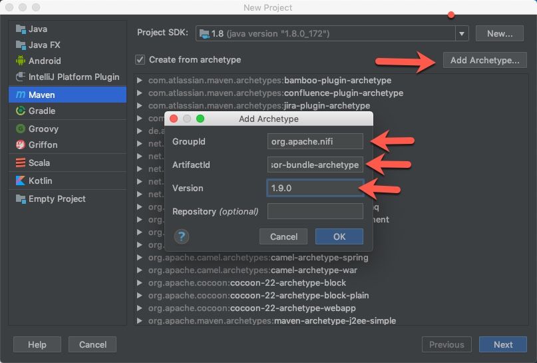The height and width of the screenshot is (363, 537).
Task: Click the SDK folder icon in Project SDK field
Action: tap(204, 33)
